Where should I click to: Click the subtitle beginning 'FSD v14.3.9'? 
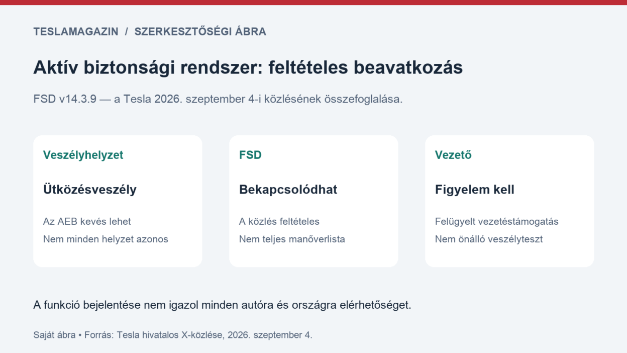218,99
